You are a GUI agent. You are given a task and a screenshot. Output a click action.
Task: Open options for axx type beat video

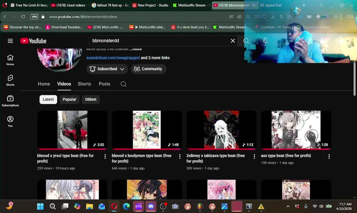329,156
